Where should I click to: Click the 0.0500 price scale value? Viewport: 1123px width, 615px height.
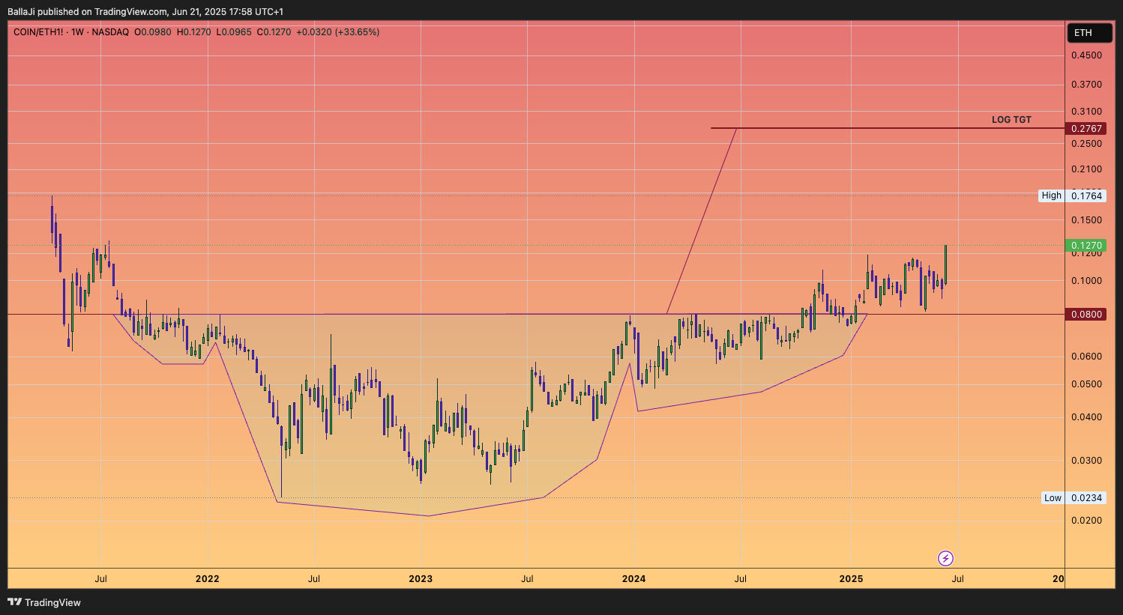1086,384
